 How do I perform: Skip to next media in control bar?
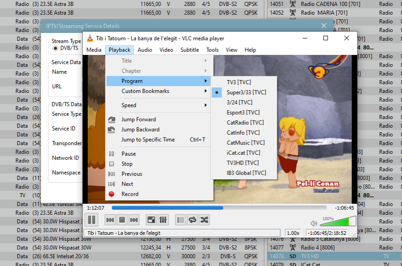tap(134, 220)
